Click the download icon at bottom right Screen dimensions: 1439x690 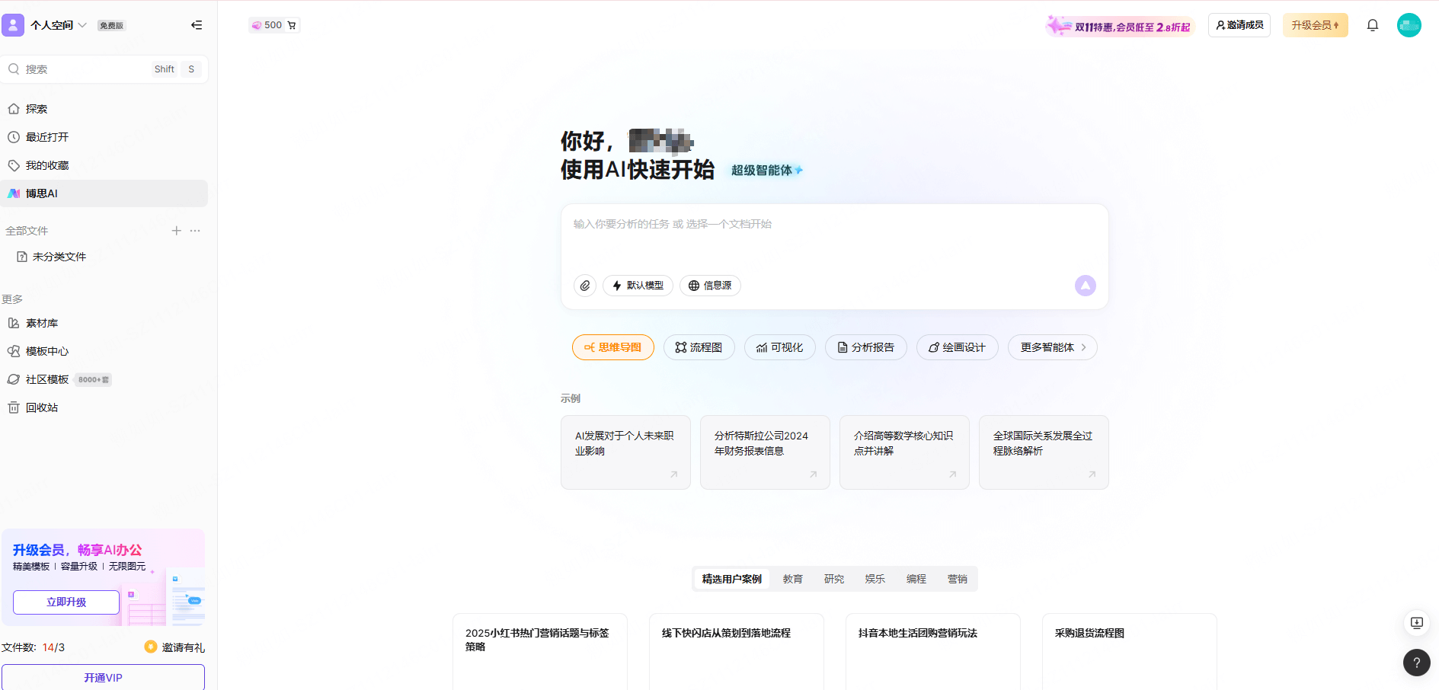[x=1416, y=623]
